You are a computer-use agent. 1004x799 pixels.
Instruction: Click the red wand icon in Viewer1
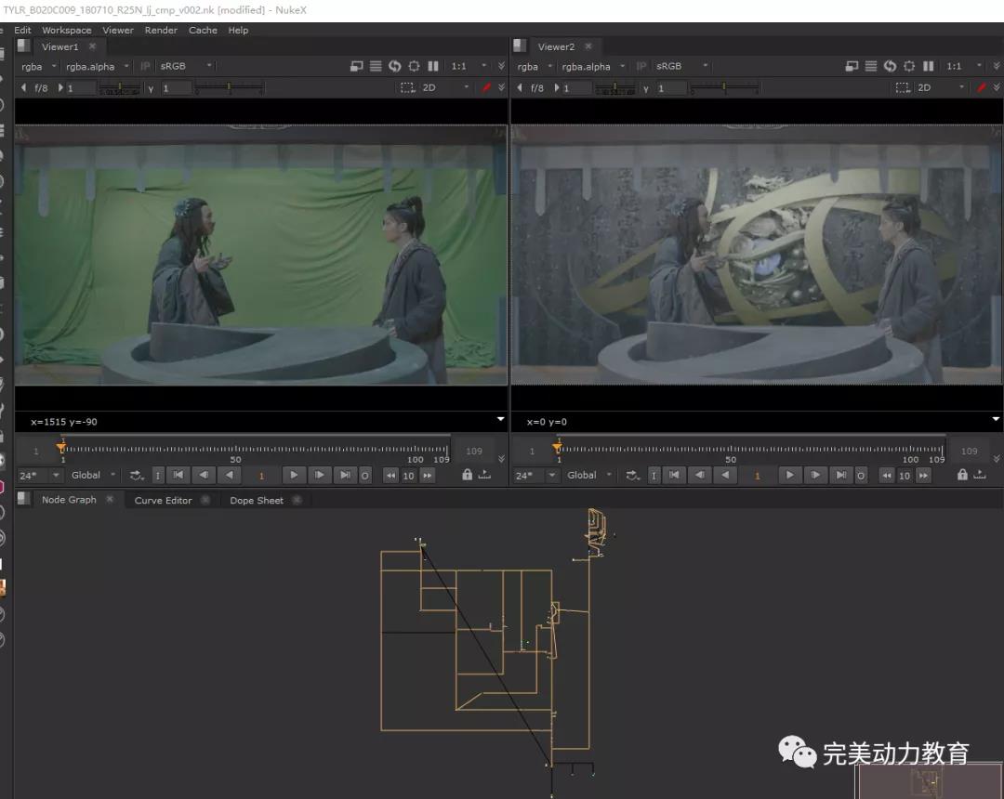point(485,87)
